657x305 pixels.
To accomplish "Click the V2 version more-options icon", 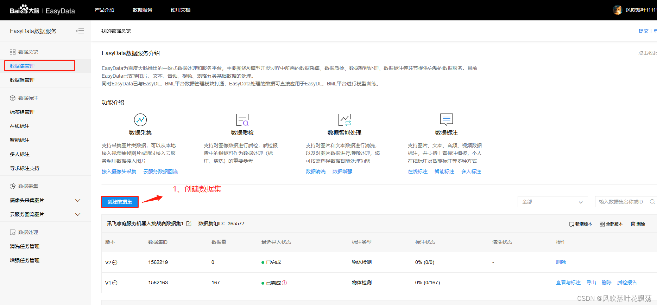I will [115, 262].
